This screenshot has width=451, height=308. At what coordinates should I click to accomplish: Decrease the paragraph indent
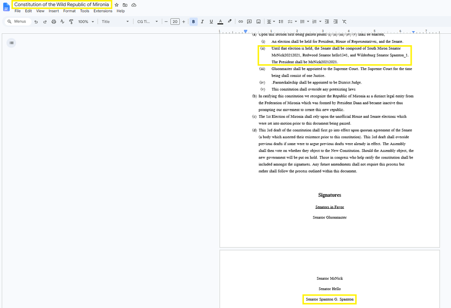pos(327,21)
